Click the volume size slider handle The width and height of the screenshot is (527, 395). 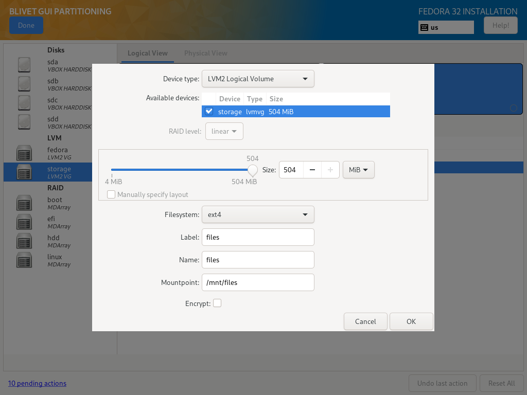(x=252, y=170)
